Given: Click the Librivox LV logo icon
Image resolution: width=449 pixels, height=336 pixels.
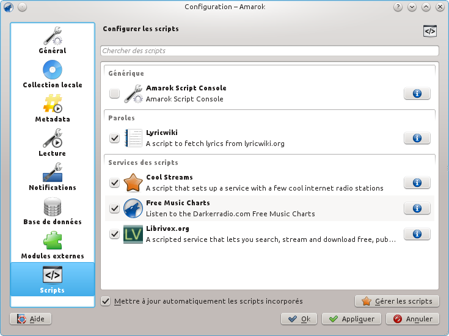Looking at the screenshot, I should pos(133,234).
